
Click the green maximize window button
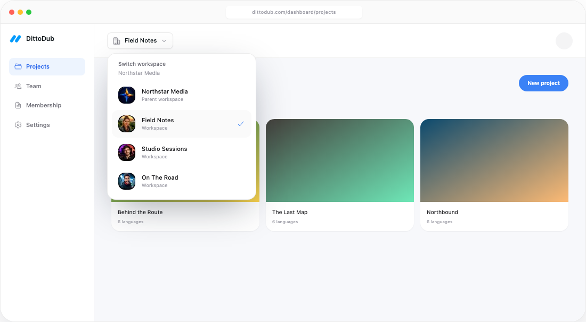[x=29, y=12]
